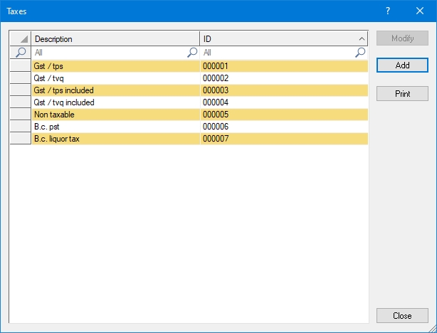The image size is (437, 333).
Task: Click the magnifier icon in ID filter
Action: click(x=360, y=53)
